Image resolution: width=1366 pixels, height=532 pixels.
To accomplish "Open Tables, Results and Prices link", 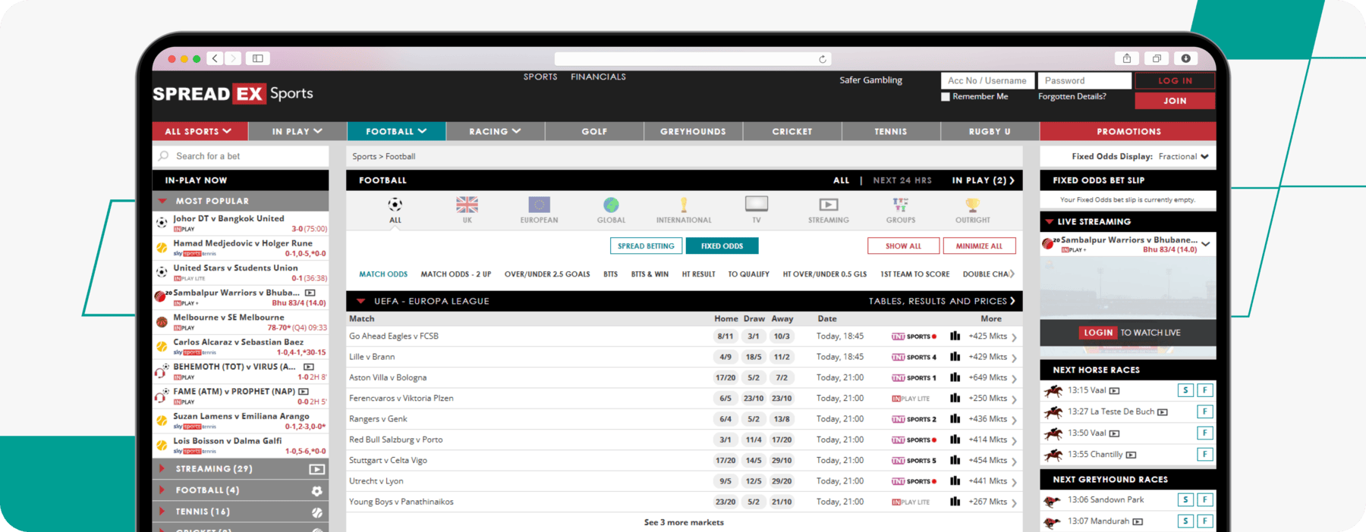I will pos(942,301).
